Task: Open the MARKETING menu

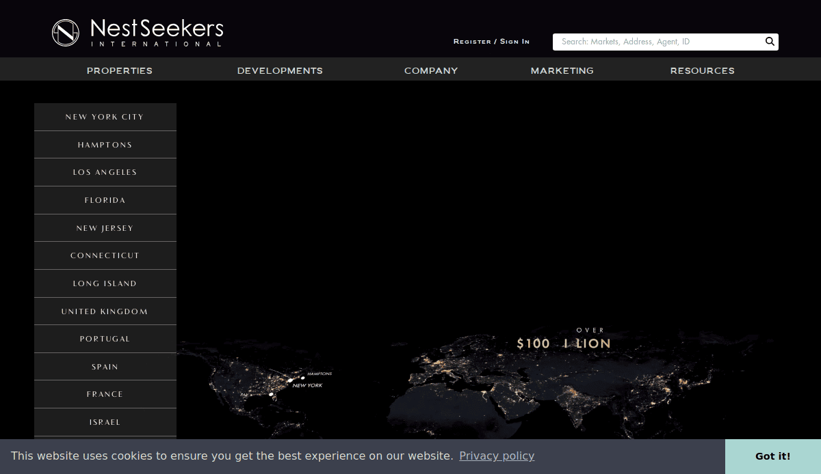Action: 562,70
